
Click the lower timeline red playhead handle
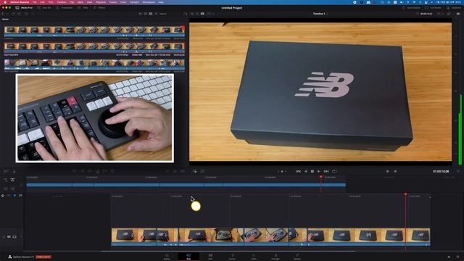(405, 194)
